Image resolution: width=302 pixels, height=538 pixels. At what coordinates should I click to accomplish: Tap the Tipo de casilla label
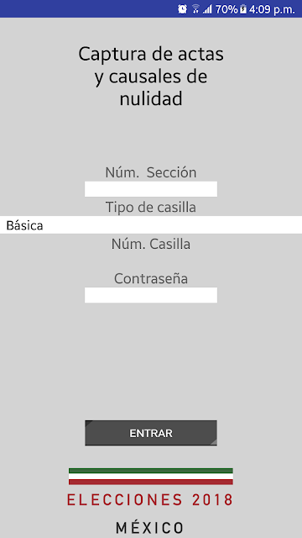[151, 208]
